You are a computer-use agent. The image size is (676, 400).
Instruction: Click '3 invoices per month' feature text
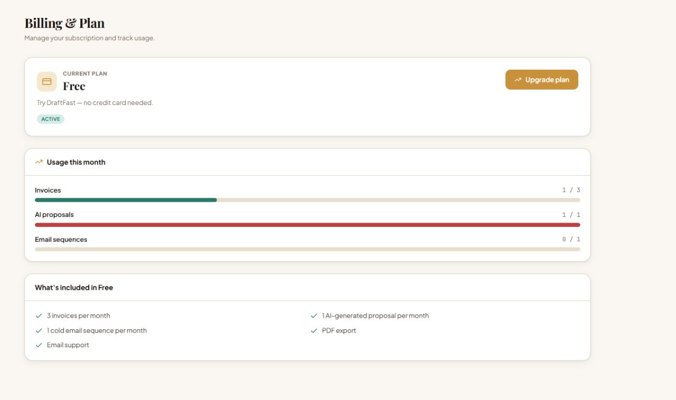[79, 316]
